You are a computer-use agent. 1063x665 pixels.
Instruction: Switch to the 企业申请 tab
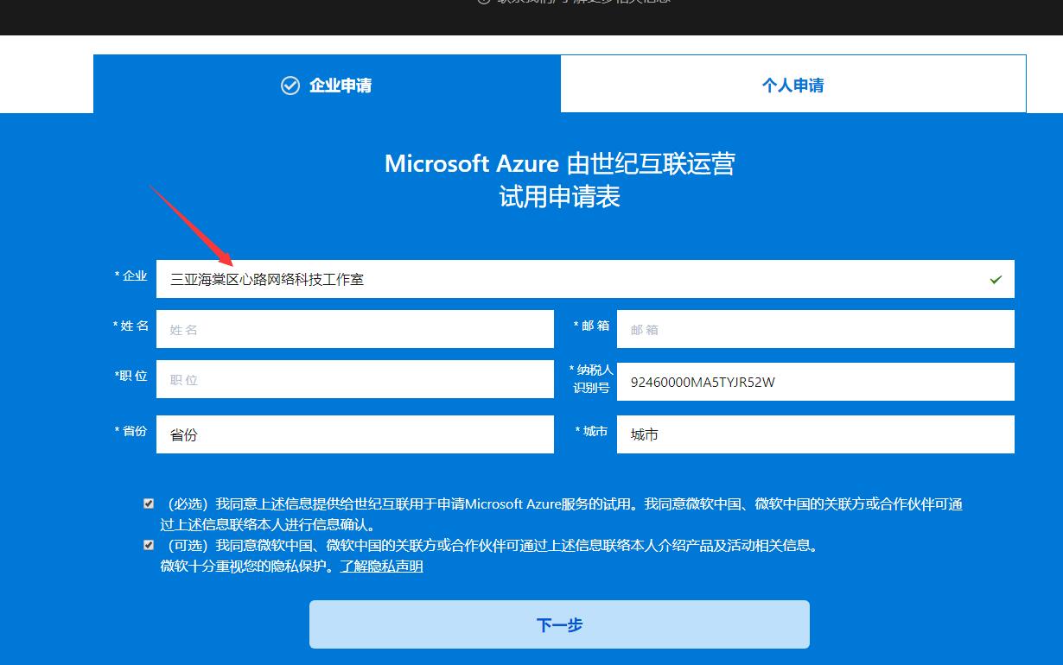327,85
